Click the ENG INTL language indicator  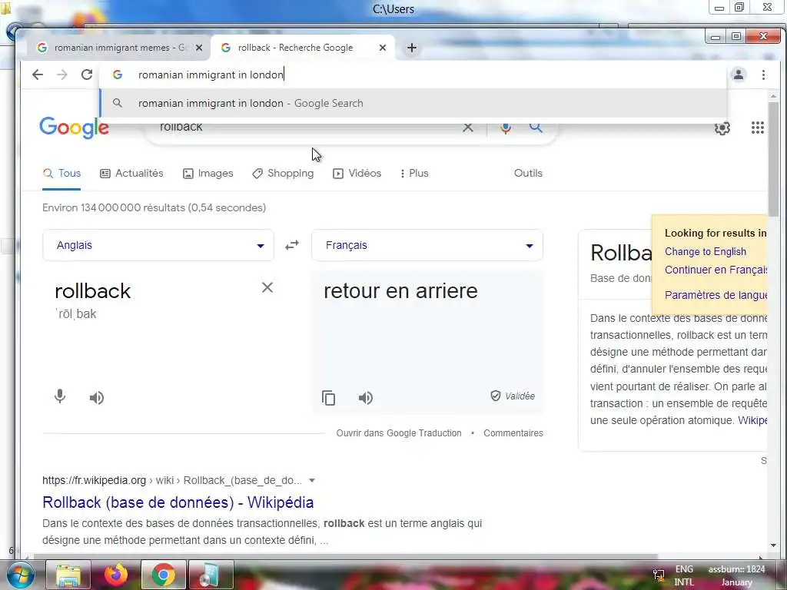pyautogui.click(x=683, y=575)
